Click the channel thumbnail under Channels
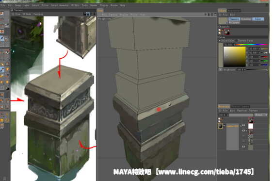The width and height of the screenshot is (274, 181). click(x=226, y=32)
